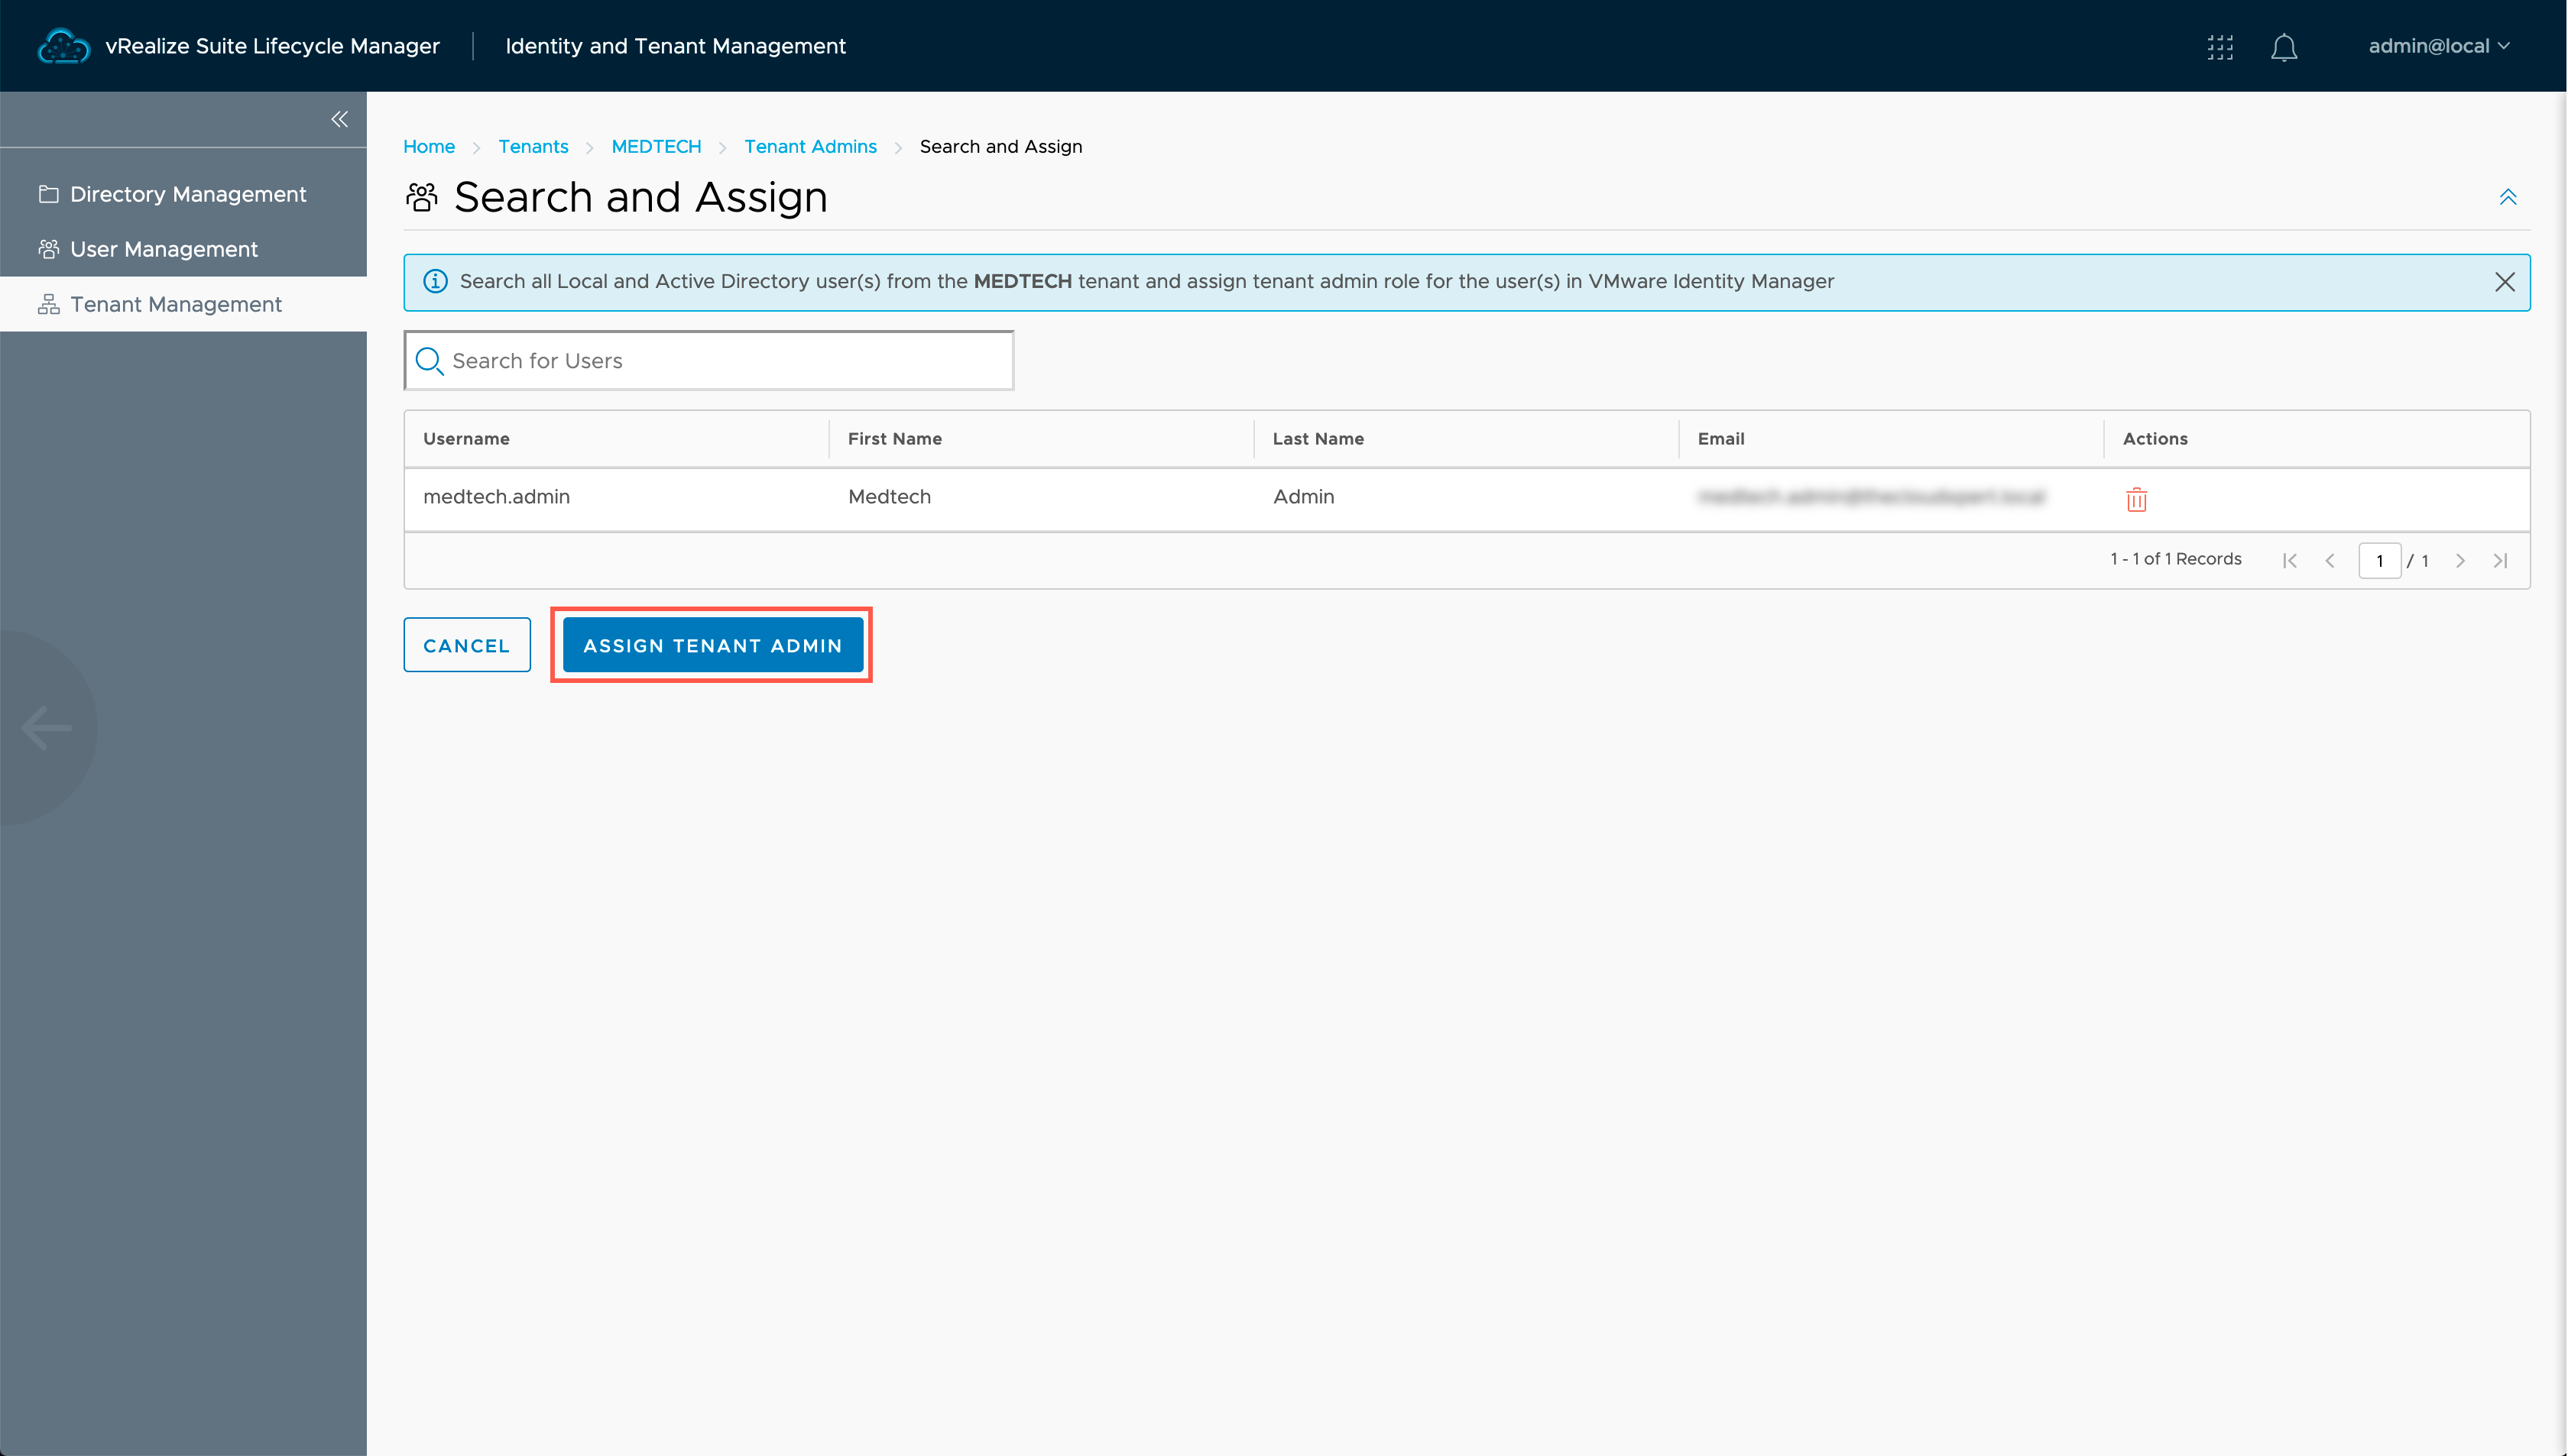This screenshot has width=2568, height=1456.
Task: Open the apps grid launcher
Action: click(x=2219, y=47)
